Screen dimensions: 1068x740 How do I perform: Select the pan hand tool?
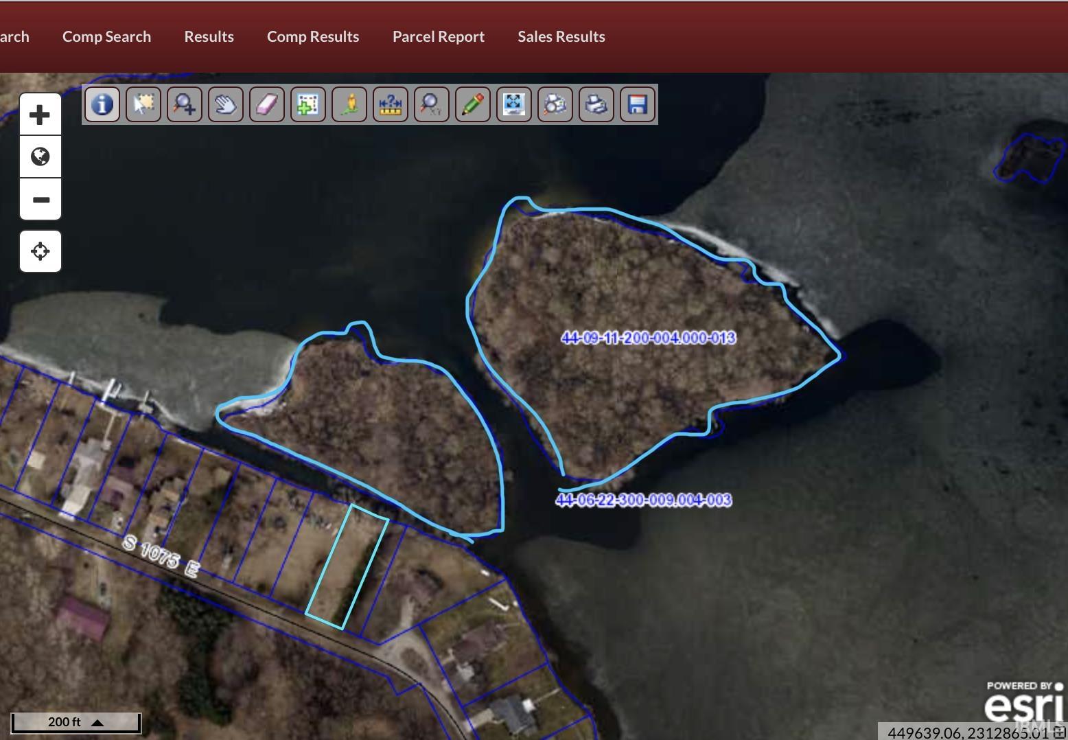coord(226,104)
